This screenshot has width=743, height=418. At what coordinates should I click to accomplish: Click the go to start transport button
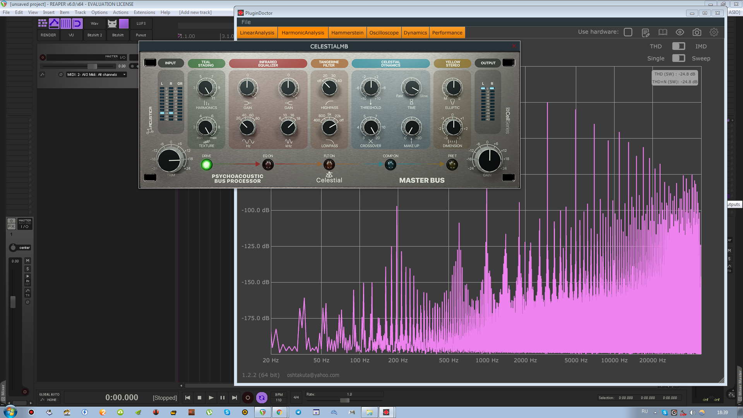coord(188,397)
